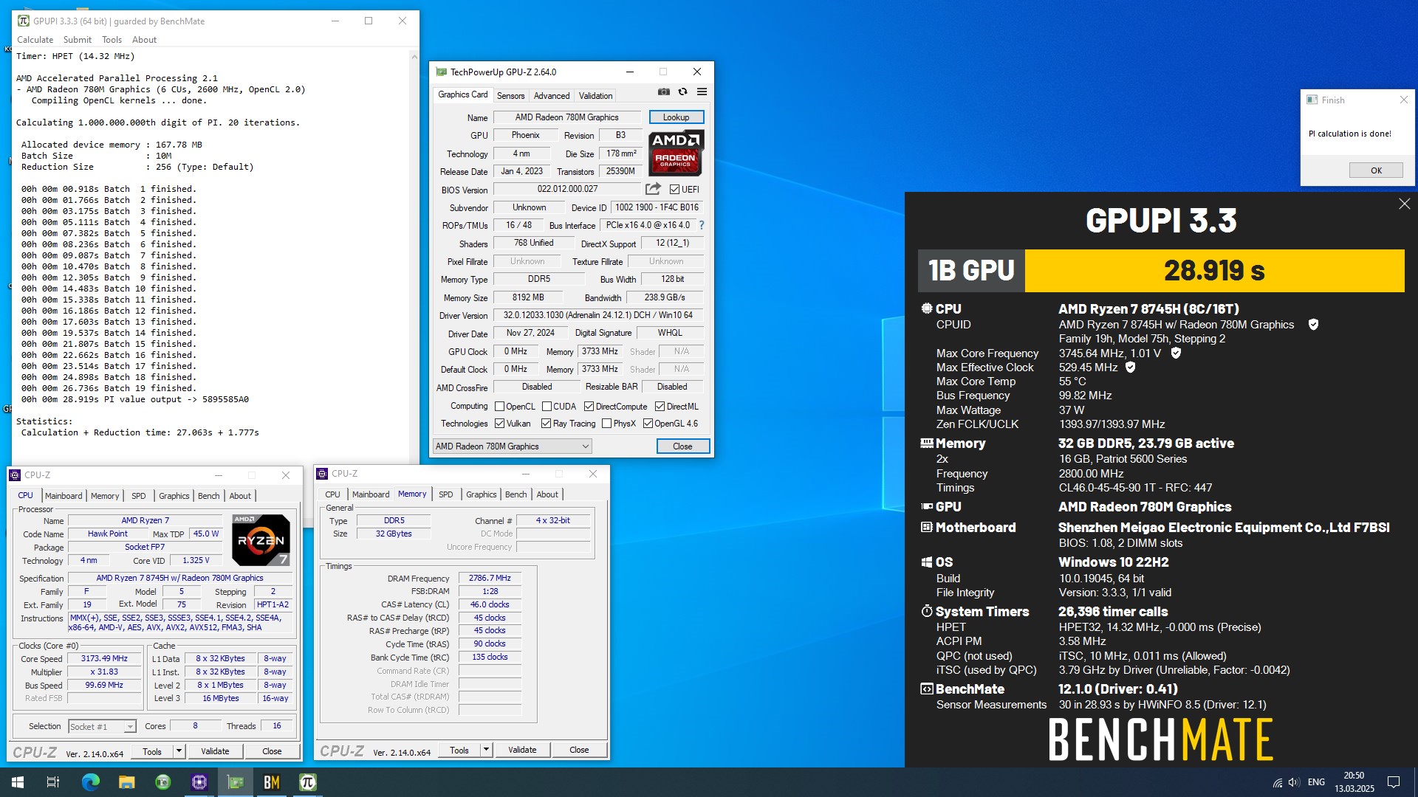Click the Max Effective Clock shield icon
1418x797 pixels.
(1131, 368)
